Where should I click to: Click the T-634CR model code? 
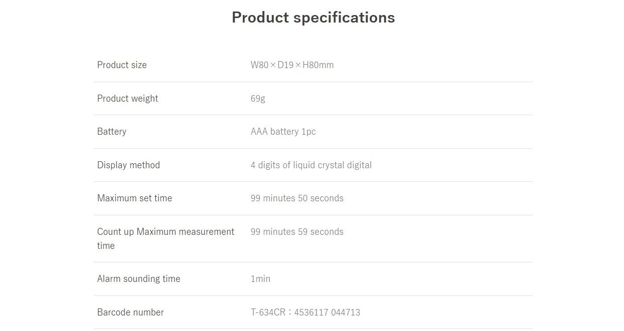(x=268, y=312)
